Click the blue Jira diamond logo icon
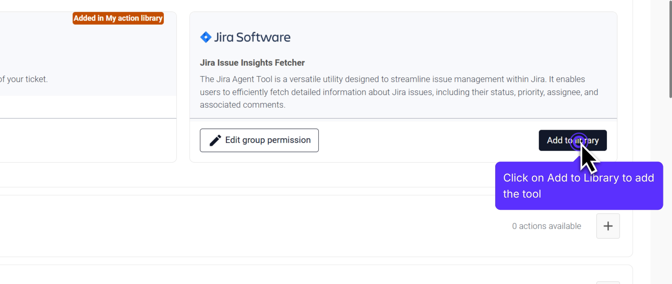Image resolution: width=672 pixels, height=284 pixels. point(205,37)
